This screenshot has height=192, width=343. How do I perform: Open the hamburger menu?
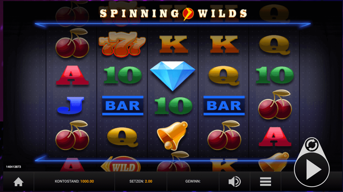pyautogui.click(x=265, y=182)
